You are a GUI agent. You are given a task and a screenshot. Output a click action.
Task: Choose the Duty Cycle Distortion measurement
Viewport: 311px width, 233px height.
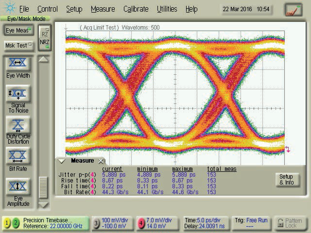[18, 126]
